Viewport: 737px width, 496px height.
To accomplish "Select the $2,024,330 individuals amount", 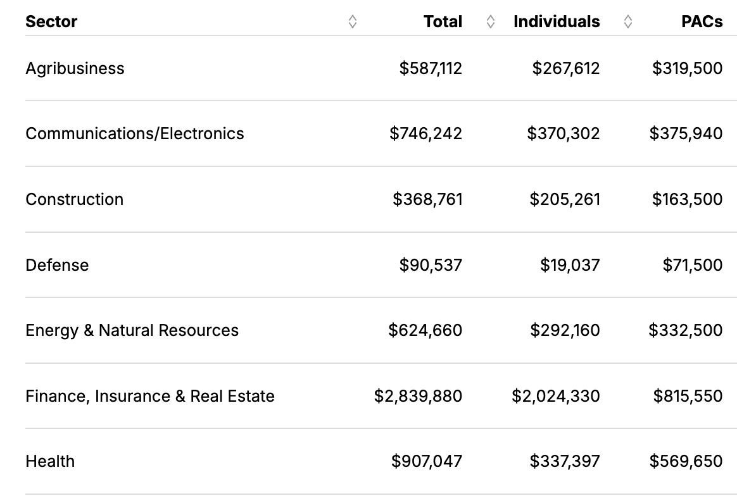I will point(555,396).
